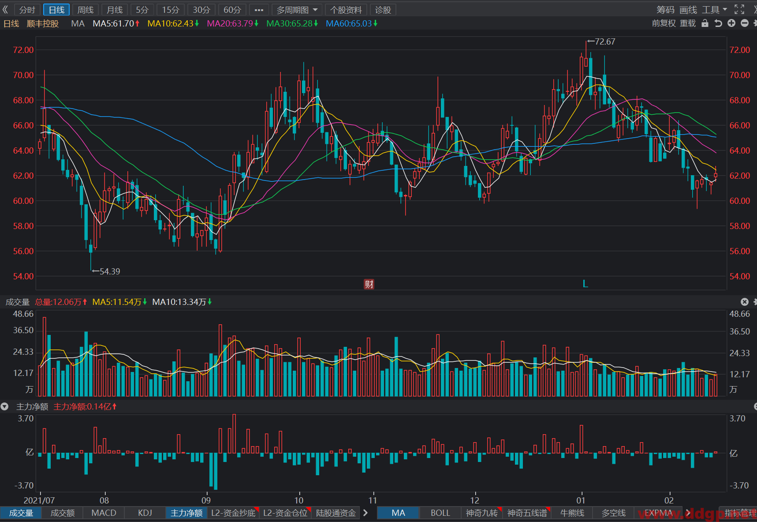
Task: Open the 筹码 chip distribution
Action: coord(665,10)
